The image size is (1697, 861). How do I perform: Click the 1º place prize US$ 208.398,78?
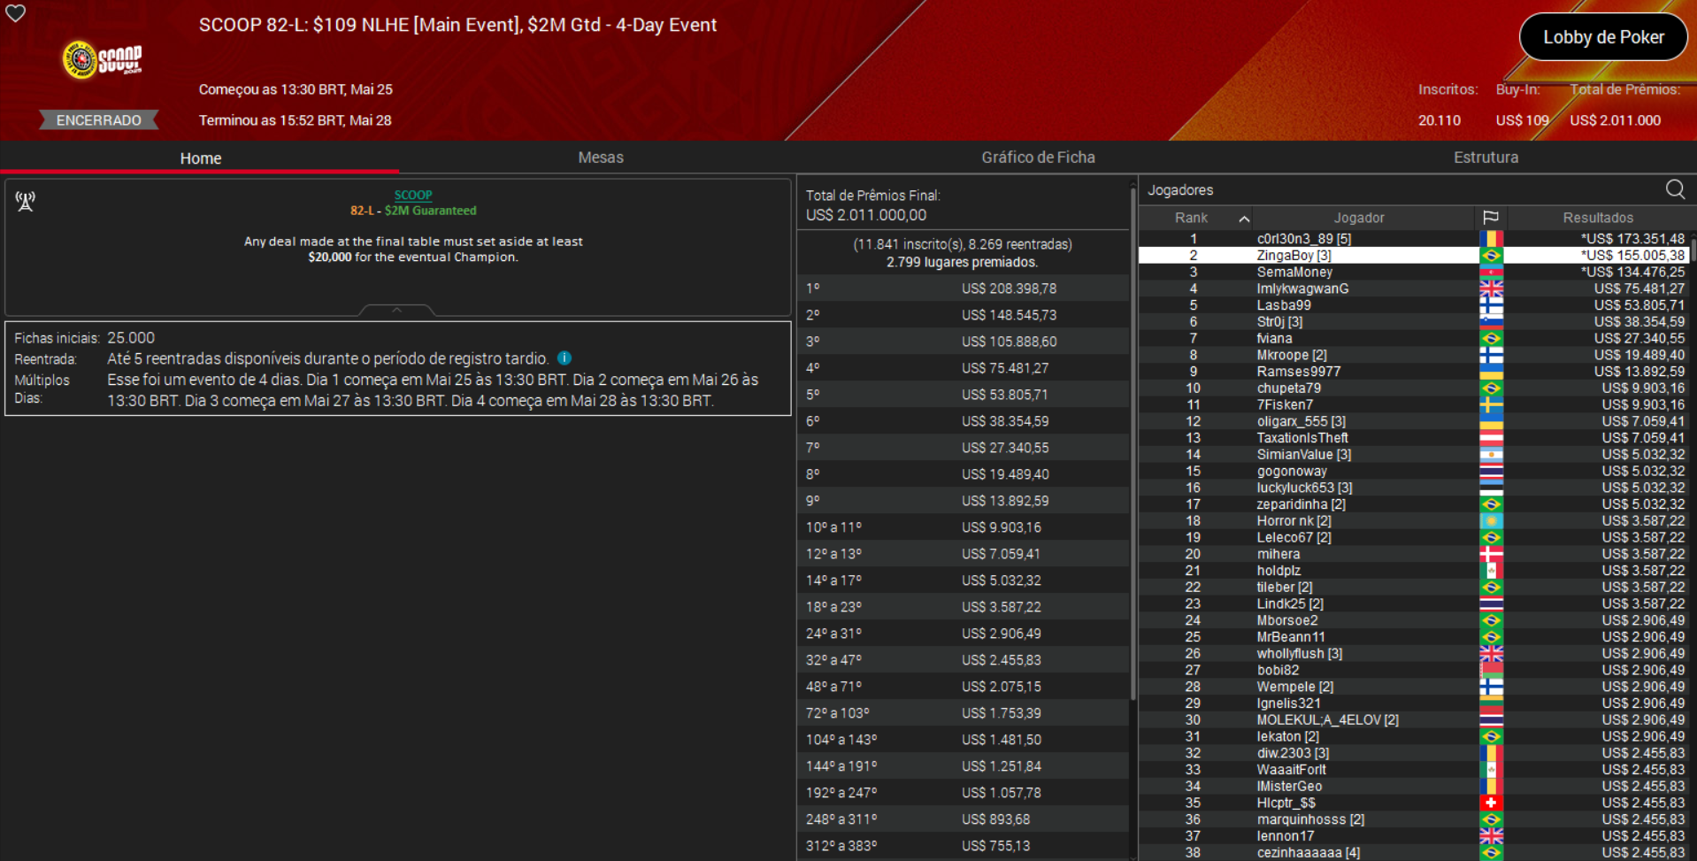point(1009,288)
